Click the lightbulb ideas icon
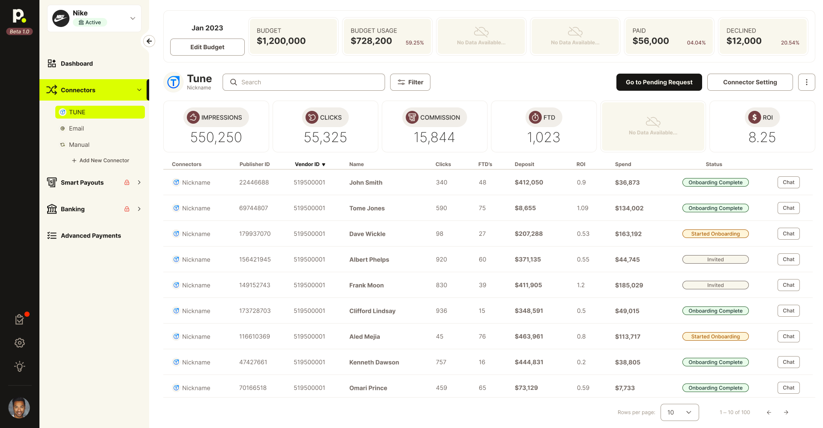 click(20, 366)
